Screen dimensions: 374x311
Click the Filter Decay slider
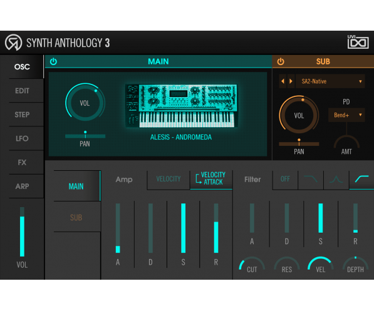click(287, 218)
